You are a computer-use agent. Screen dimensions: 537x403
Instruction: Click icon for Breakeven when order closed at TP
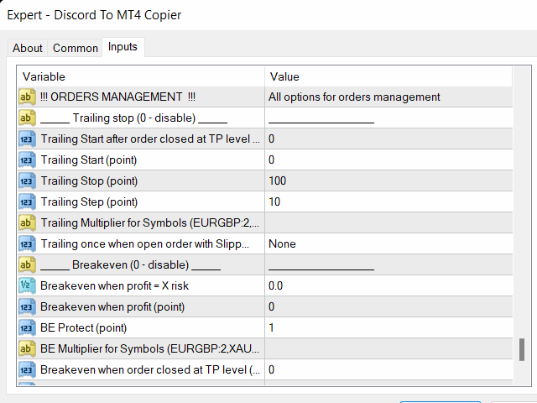click(27, 369)
